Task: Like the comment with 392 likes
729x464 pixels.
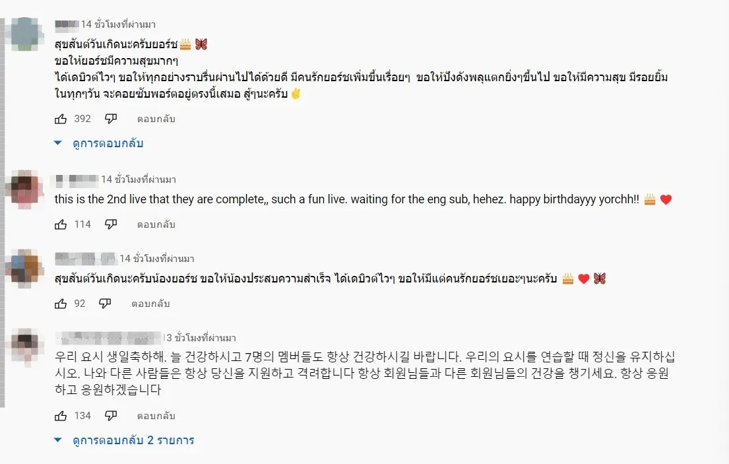Action: (61, 119)
